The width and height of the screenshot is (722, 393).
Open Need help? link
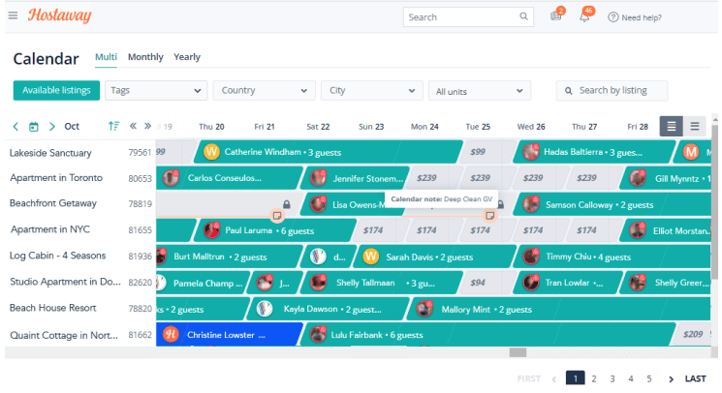tap(635, 17)
